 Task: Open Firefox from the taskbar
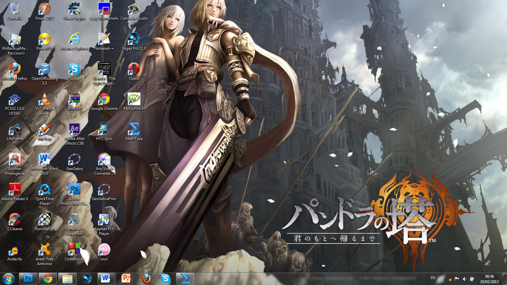click(x=146, y=279)
